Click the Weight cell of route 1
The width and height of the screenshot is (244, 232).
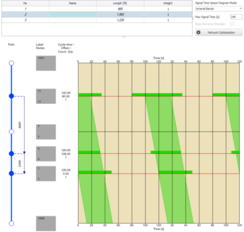click(x=168, y=9)
